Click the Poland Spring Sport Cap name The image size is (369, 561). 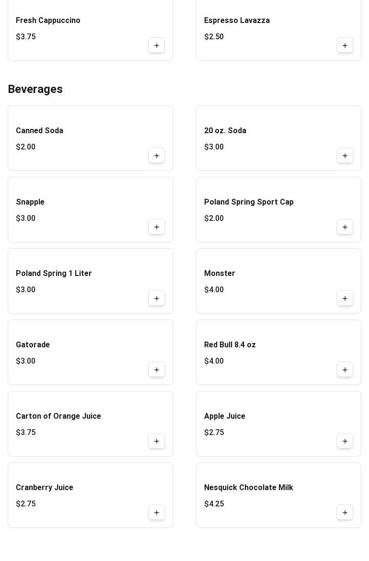[249, 202]
